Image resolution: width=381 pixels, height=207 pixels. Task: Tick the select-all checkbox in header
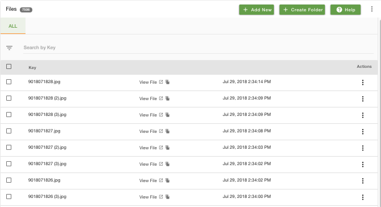9,66
